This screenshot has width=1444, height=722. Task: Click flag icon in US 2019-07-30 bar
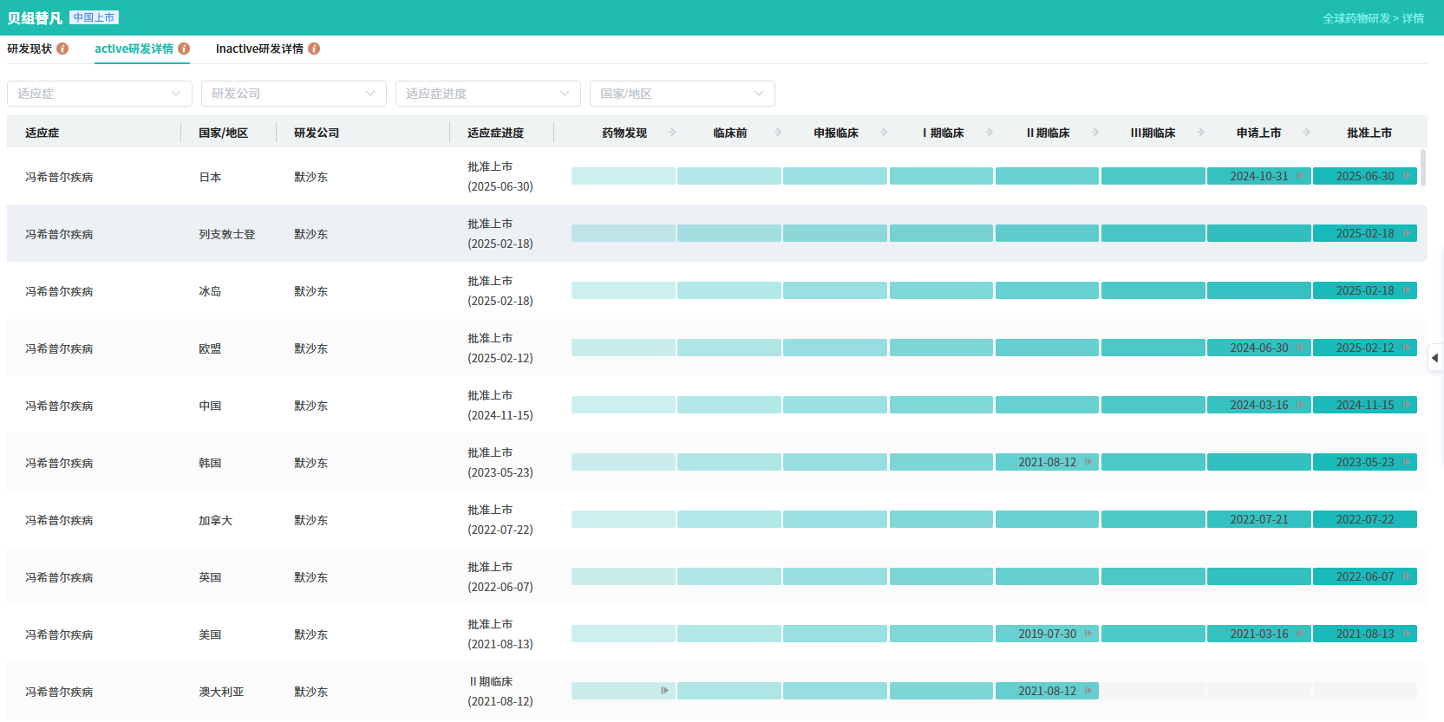tap(1088, 634)
